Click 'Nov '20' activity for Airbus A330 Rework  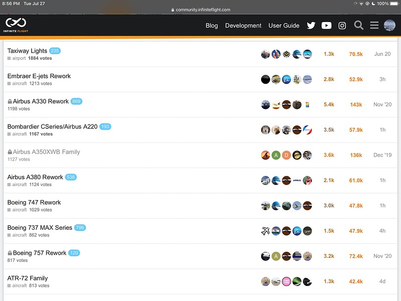(382, 104)
